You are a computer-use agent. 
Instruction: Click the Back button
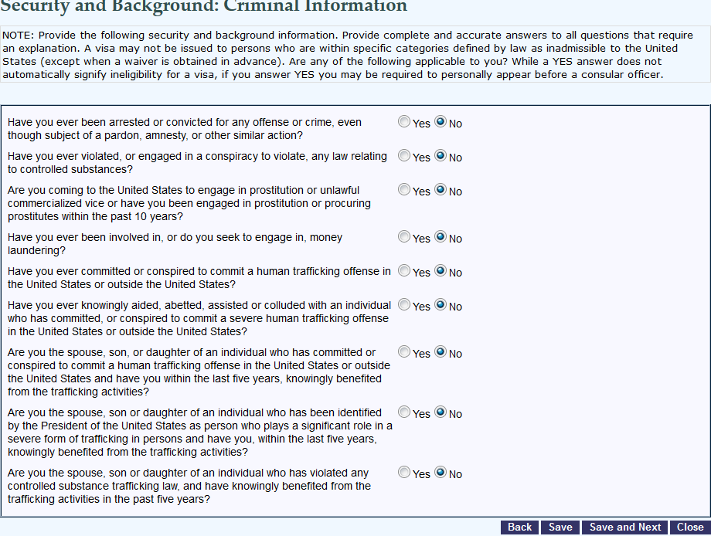pyautogui.click(x=519, y=528)
